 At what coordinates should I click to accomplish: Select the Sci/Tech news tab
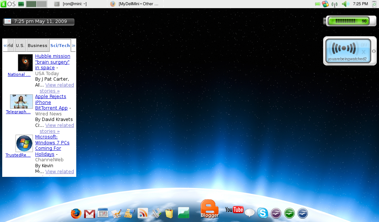pos(60,46)
